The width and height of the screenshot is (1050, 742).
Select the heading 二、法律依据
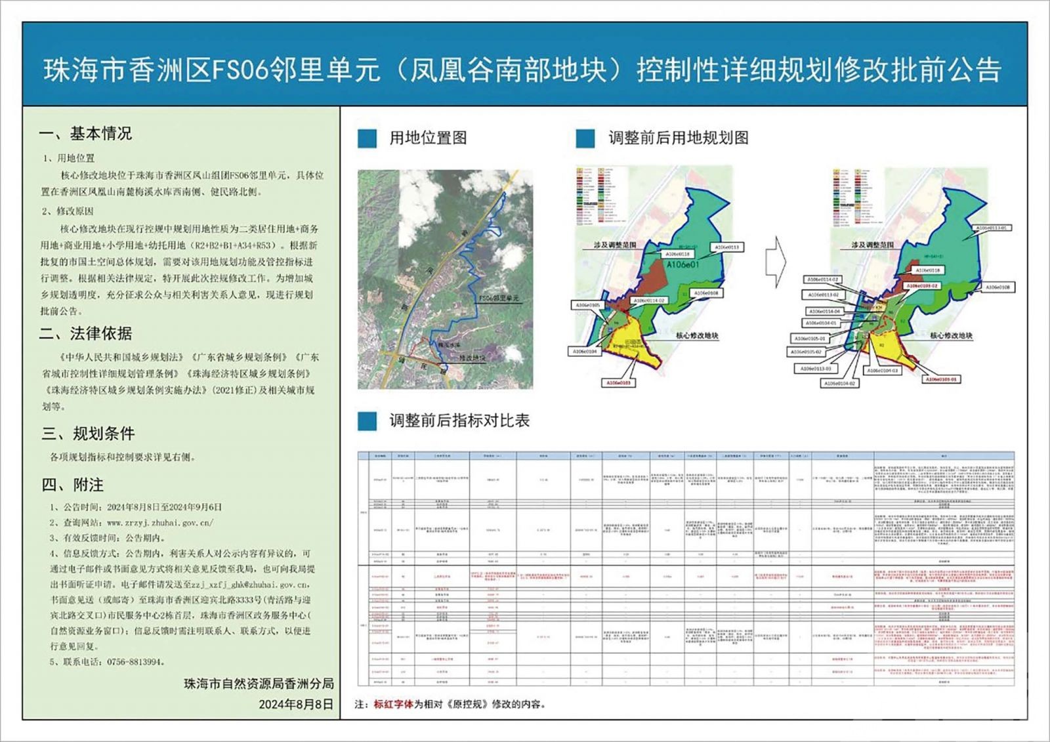85,333
